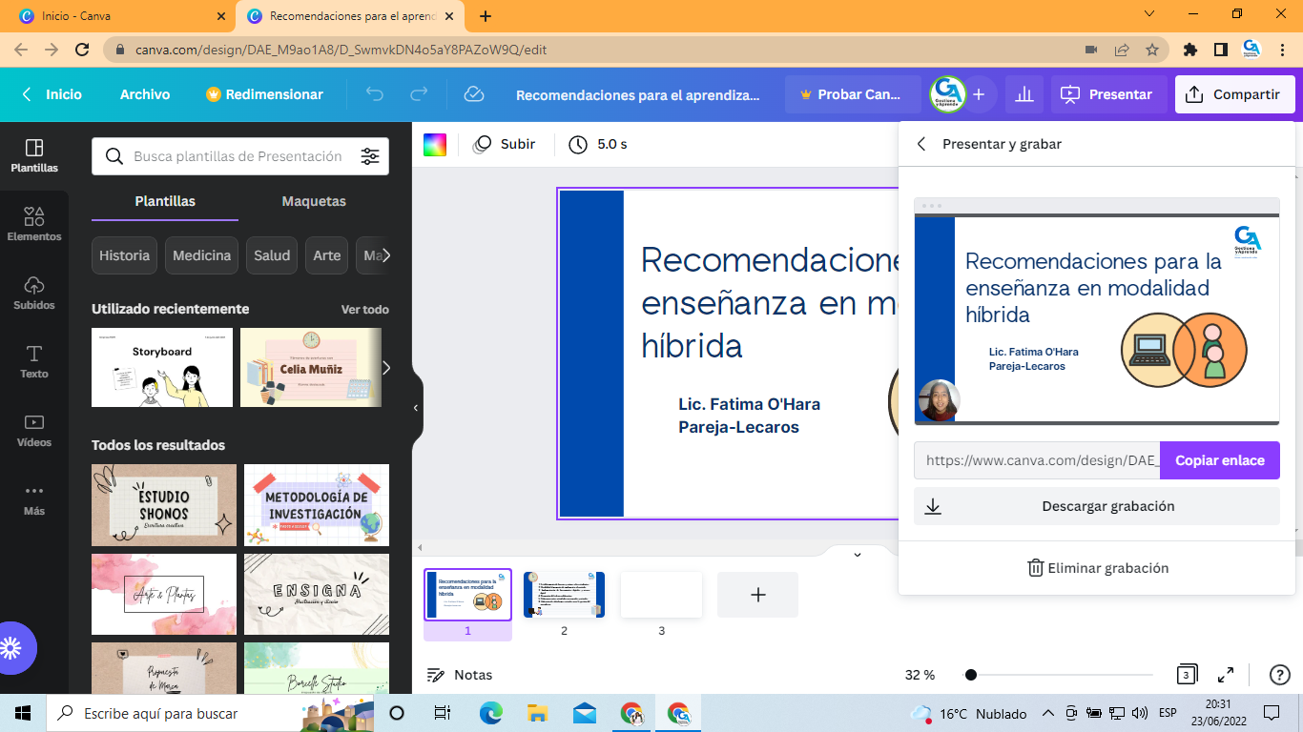Viewport: 1303px width, 732px height.
Task: Click the grid view icon near zoom controls
Action: (1186, 674)
